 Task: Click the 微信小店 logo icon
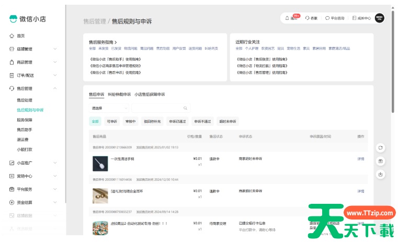click(13, 19)
